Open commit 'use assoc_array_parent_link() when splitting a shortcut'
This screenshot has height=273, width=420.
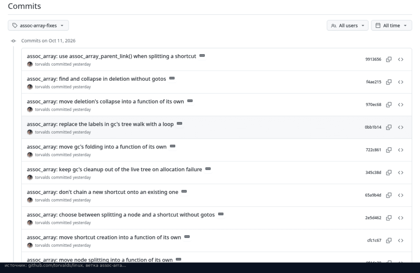(x=112, y=56)
